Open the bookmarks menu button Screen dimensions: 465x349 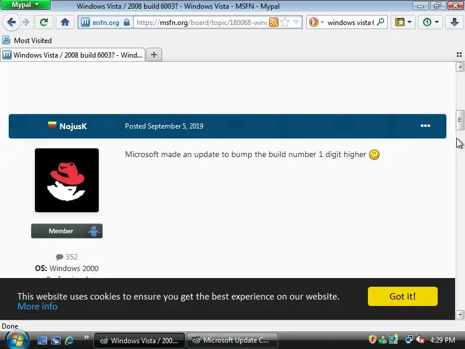(x=403, y=22)
